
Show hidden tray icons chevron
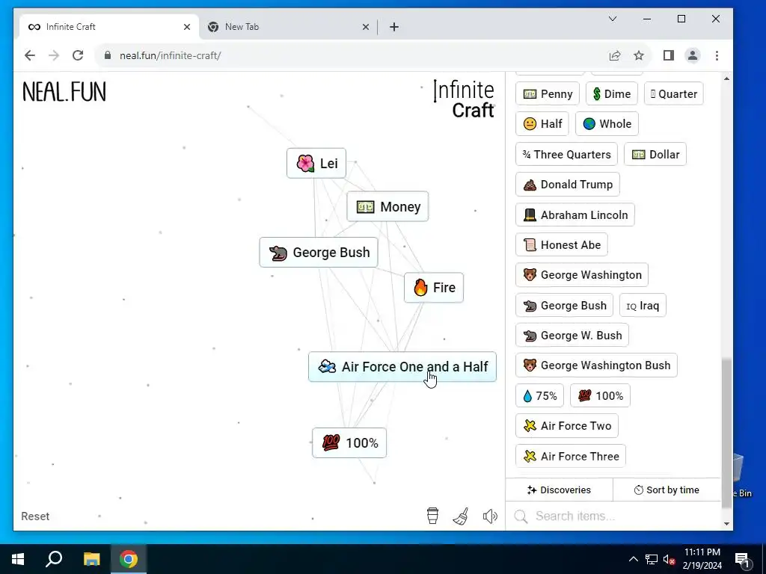pos(633,559)
